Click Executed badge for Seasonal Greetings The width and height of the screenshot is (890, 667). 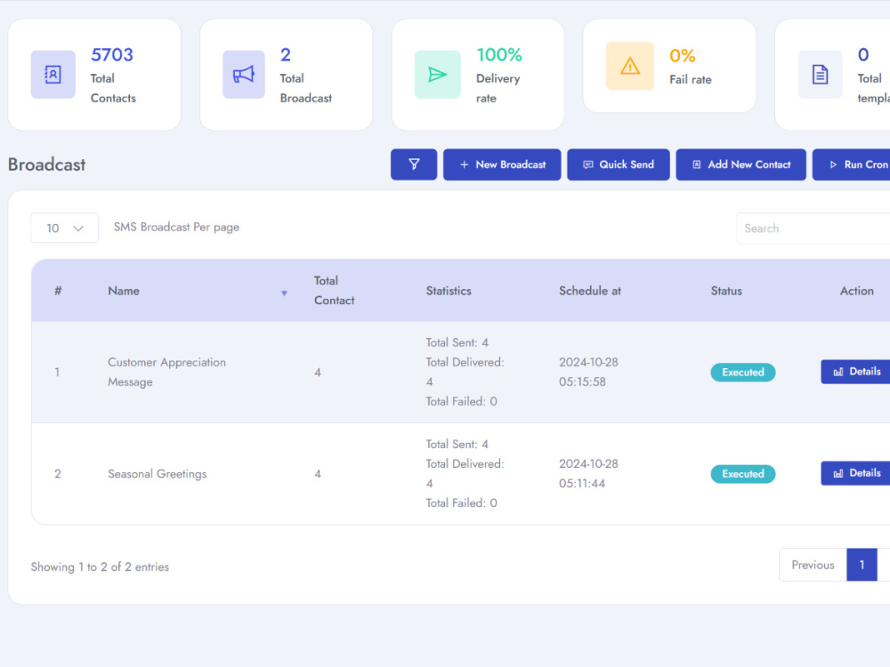743,474
